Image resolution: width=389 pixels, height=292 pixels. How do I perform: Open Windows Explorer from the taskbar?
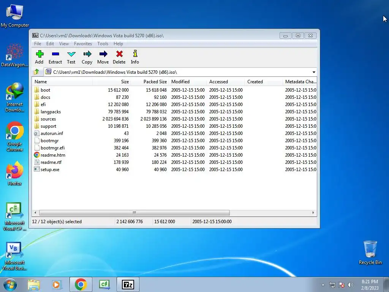34,285
